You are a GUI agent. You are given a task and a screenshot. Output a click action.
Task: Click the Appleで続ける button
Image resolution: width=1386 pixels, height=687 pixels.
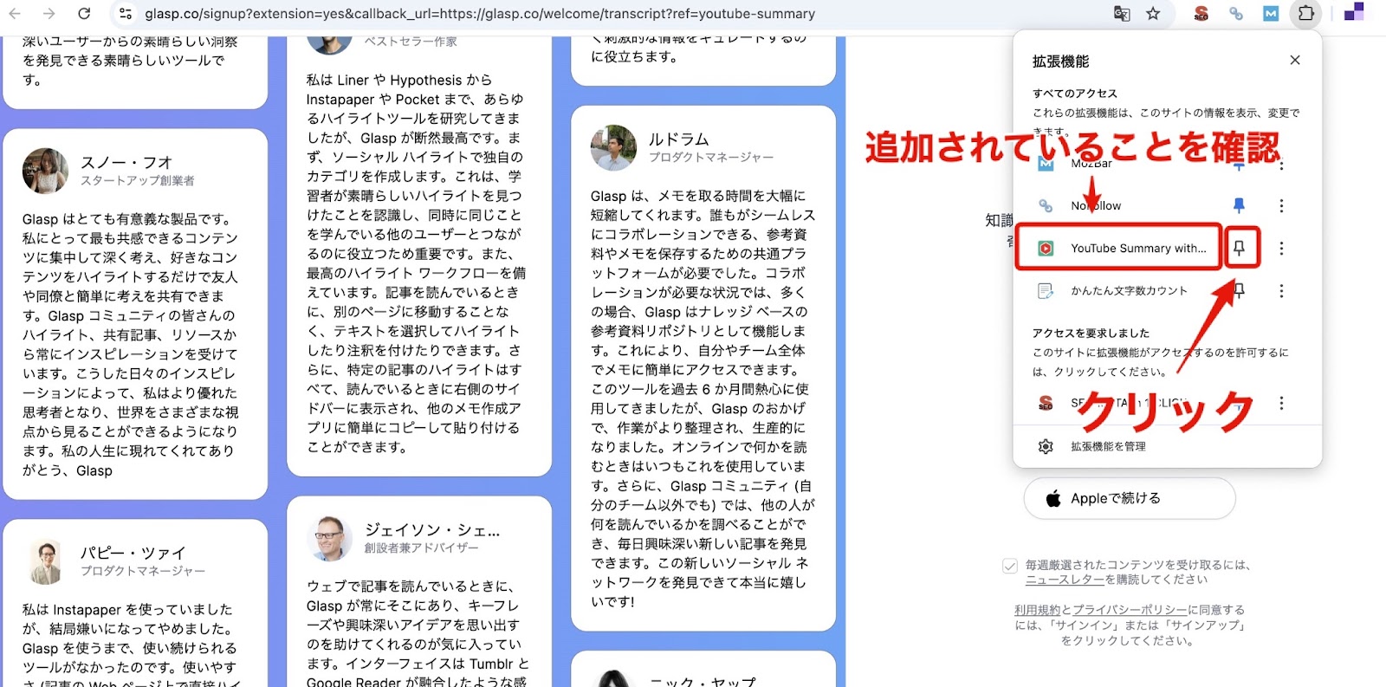(1130, 498)
